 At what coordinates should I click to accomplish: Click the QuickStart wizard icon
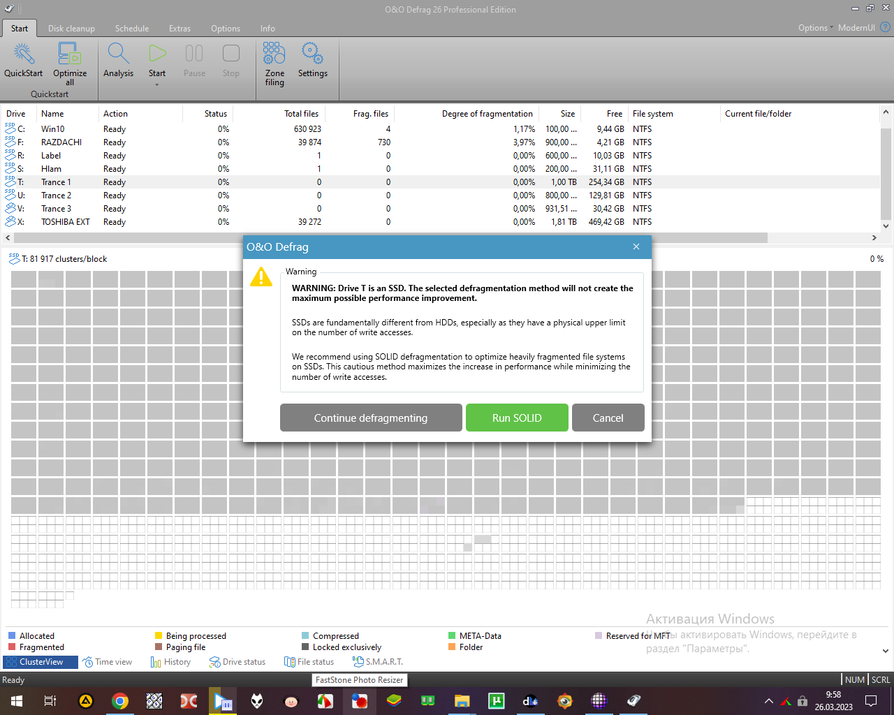click(24, 54)
